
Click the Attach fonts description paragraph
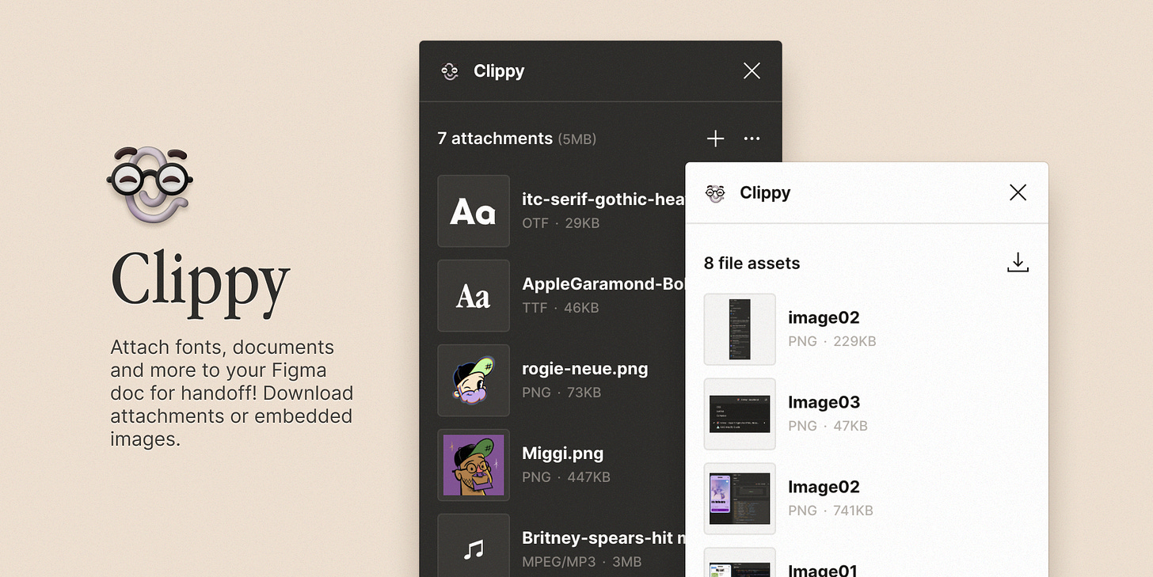point(232,393)
